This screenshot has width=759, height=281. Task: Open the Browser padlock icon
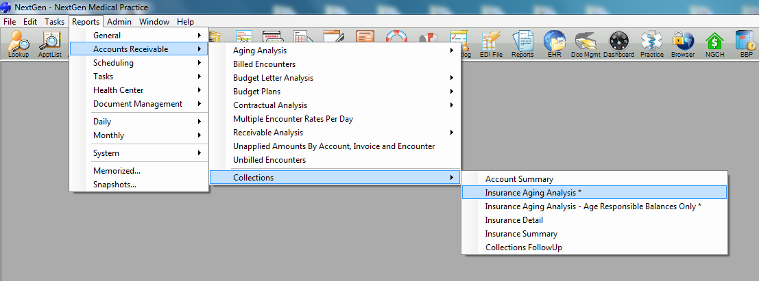(x=682, y=44)
